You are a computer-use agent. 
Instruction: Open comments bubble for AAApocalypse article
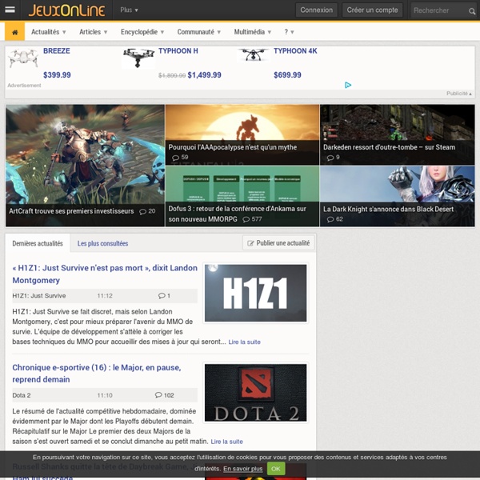tap(180, 158)
